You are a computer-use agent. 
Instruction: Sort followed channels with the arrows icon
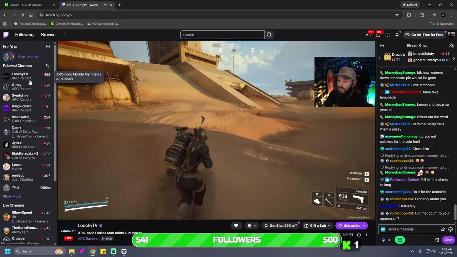click(47, 66)
